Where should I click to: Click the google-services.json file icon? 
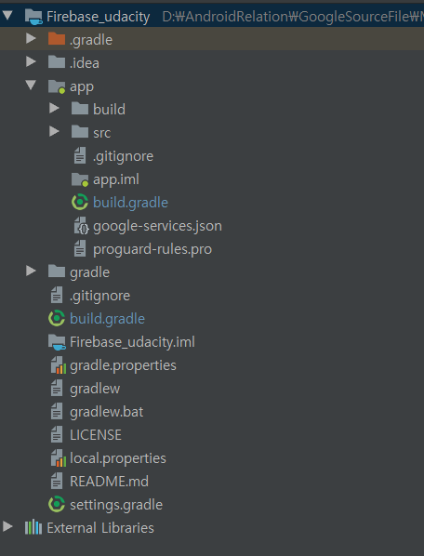click(81, 226)
